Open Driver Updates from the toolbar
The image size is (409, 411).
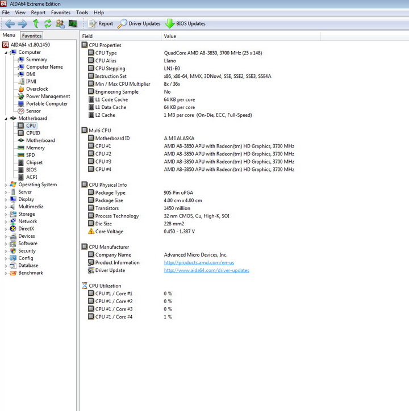tap(139, 24)
